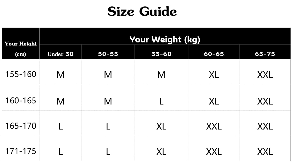Click size XL for 155-160 height, 60-65 weight
This screenshot has height=168, width=294.
coord(214,75)
